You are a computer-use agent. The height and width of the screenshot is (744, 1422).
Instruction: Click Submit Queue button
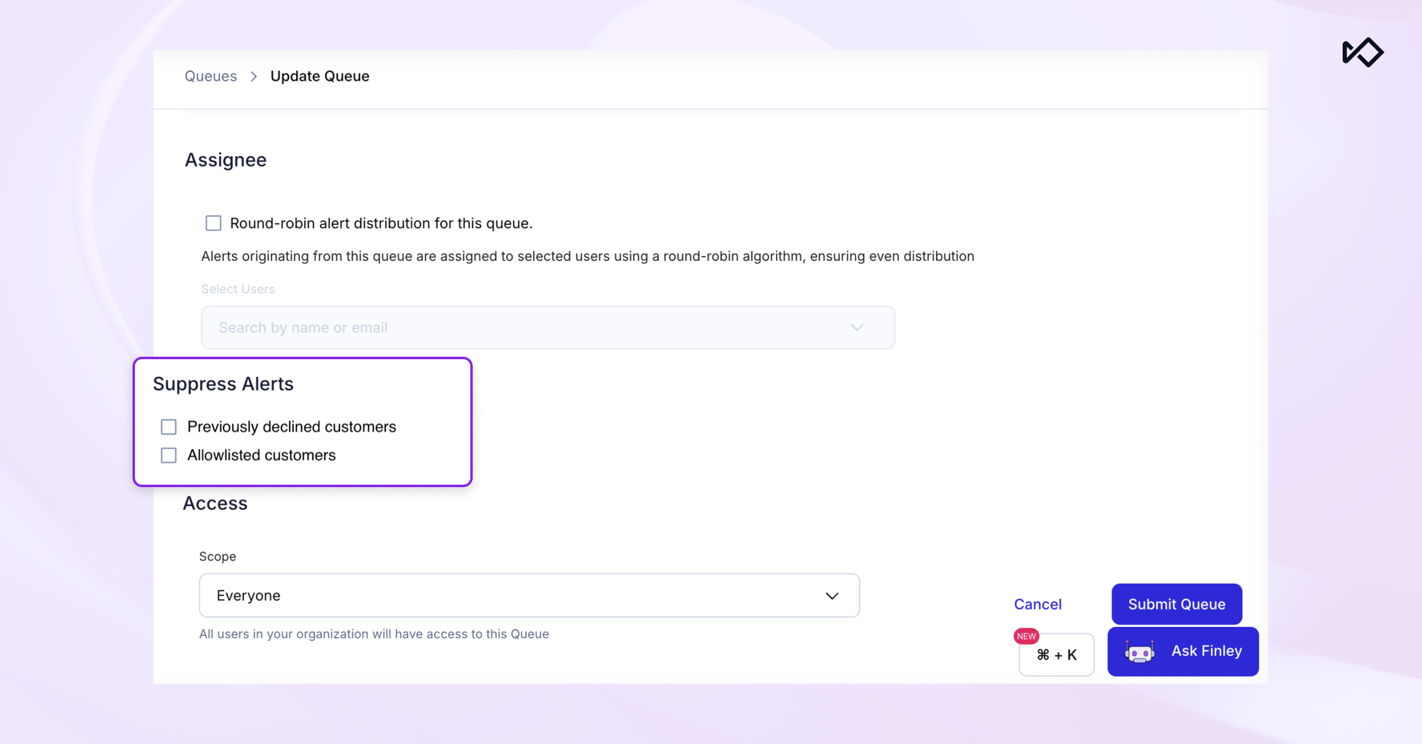pos(1176,604)
